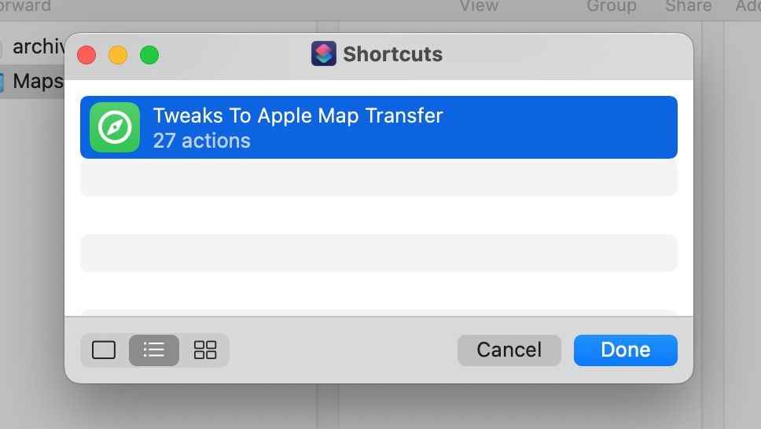Minimize the dialog using yellow button
761x429 pixels.
click(118, 55)
